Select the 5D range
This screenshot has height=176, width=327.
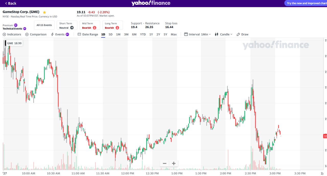click(x=110, y=34)
